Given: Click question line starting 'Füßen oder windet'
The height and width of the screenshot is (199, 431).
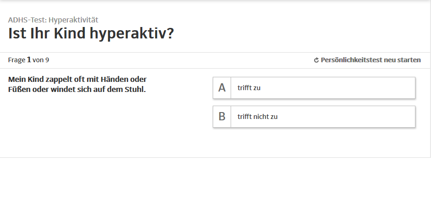Looking at the screenshot, I should pyautogui.click(x=77, y=89).
